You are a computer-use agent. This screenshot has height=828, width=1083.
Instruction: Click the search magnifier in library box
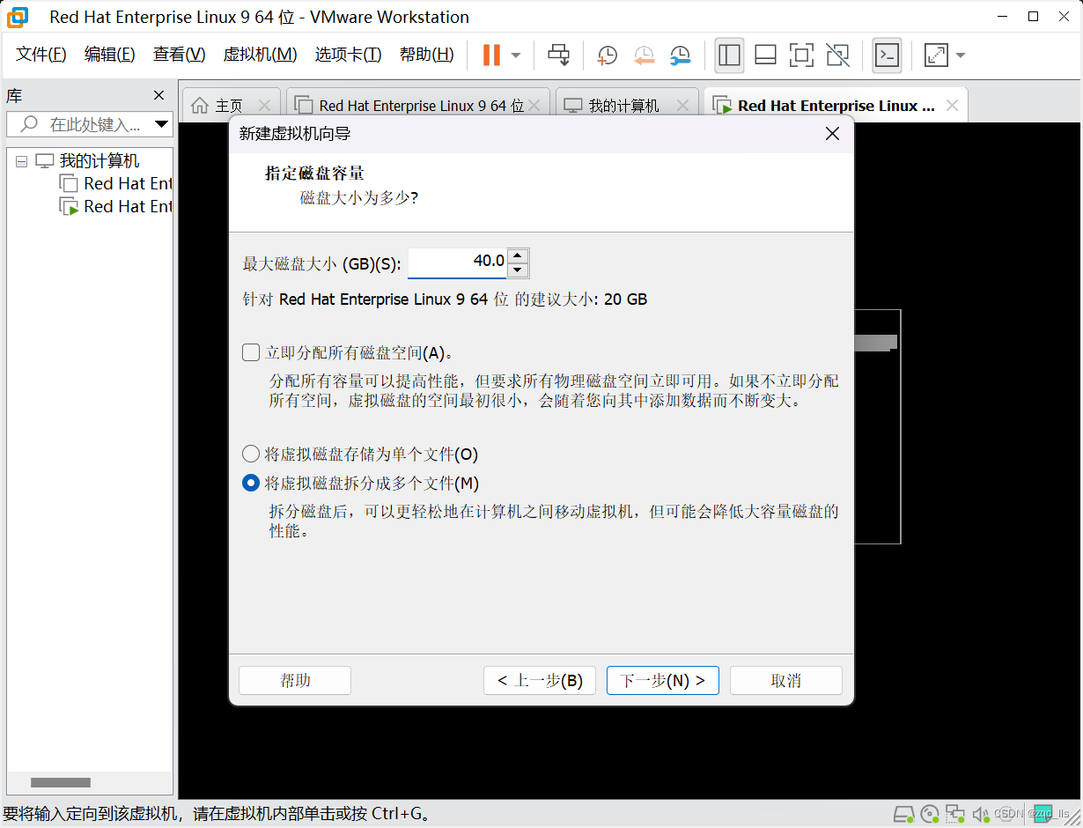[x=29, y=124]
